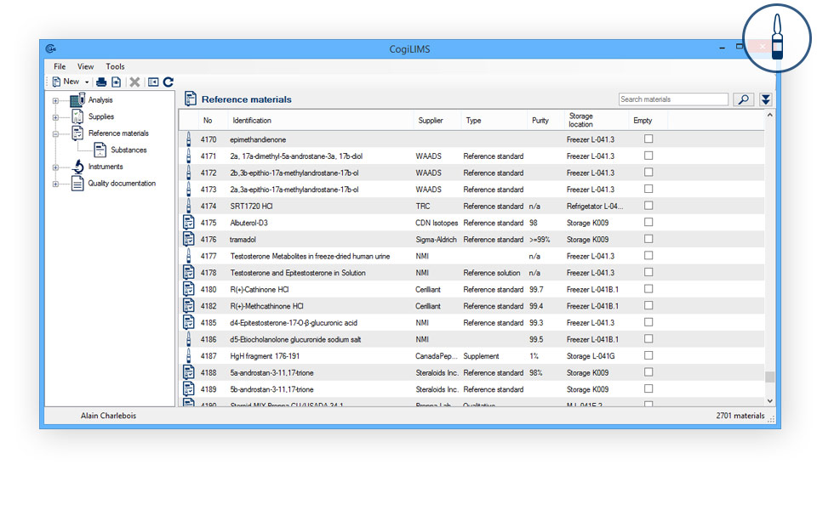Sort by the Supplier column header
The image size is (817, 510).
pyautogui.click(x=431, y=121)
